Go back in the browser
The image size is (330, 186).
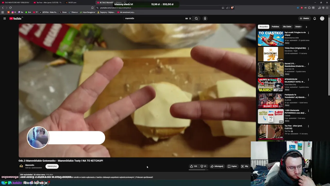pos(3,8)
